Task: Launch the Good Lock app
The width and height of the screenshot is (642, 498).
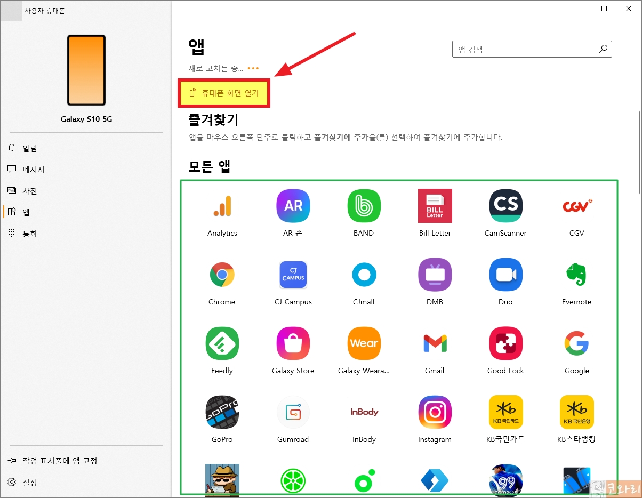Action: [x=505, y=343]
